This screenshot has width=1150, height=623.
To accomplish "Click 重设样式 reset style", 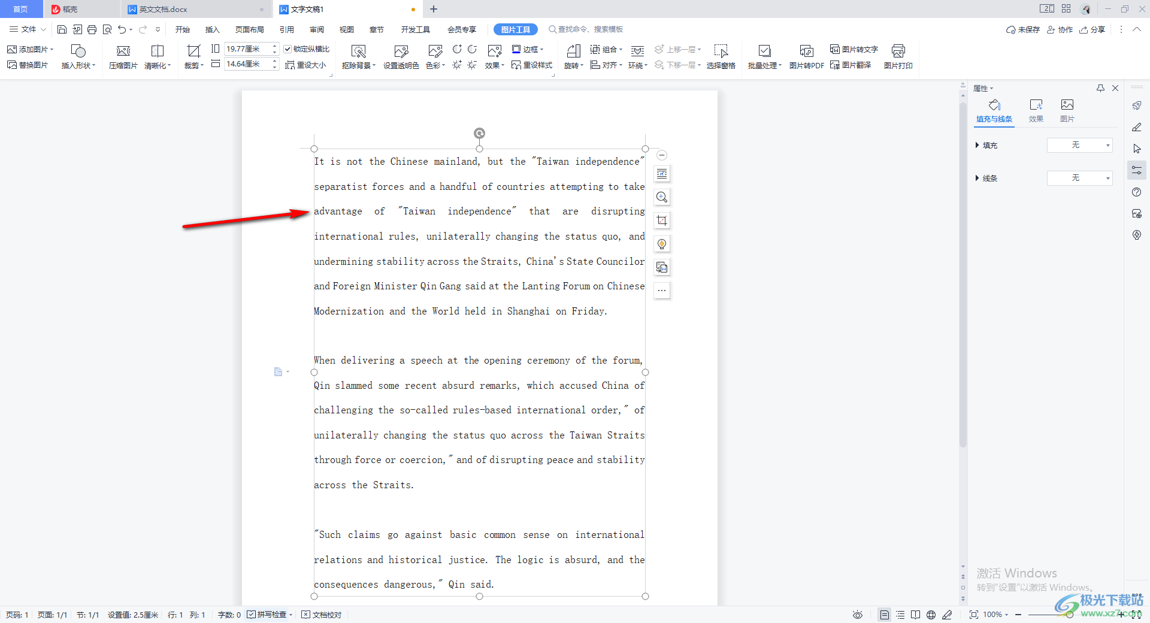I will click(x=532, y=65).
